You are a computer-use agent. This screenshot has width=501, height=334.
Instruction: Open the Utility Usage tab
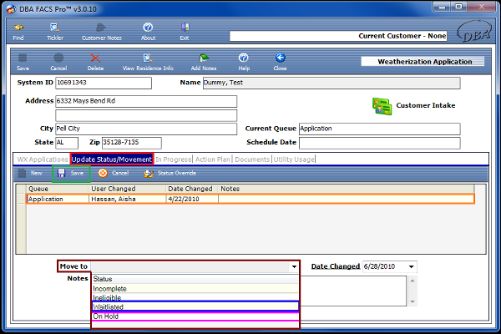[294, 159]
